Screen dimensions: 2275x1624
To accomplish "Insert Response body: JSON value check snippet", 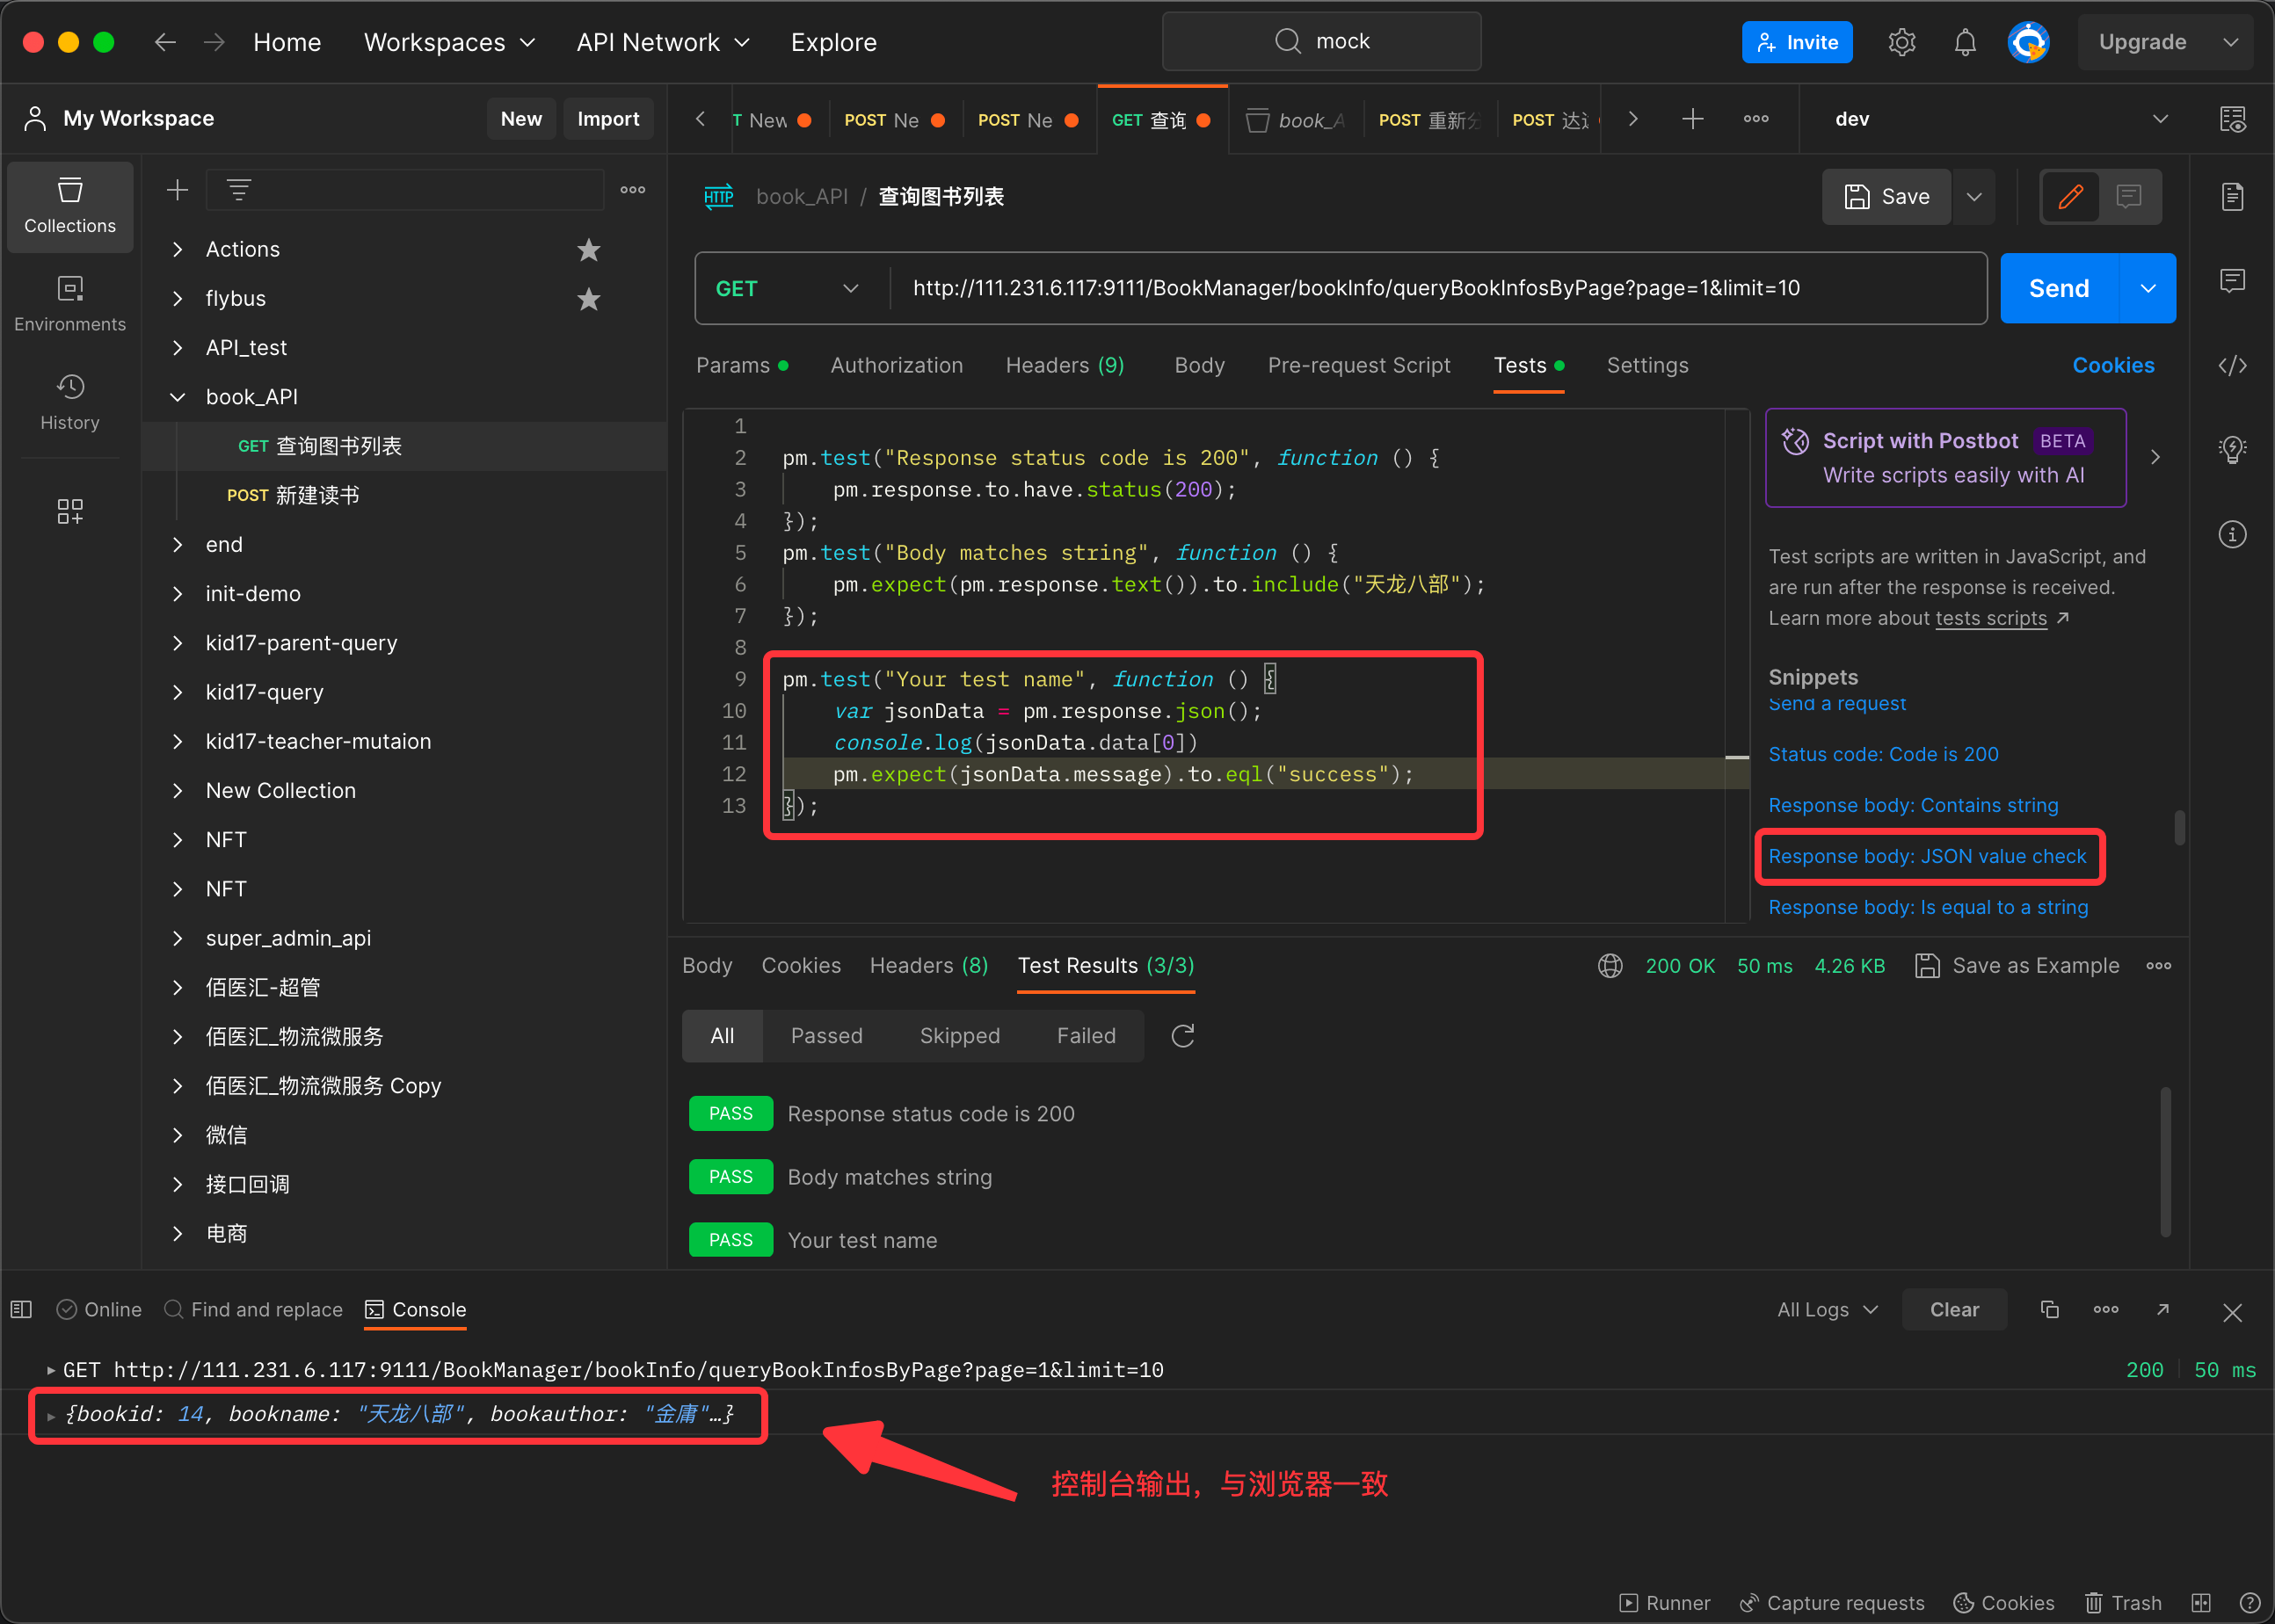I will tap(1926, 856).
